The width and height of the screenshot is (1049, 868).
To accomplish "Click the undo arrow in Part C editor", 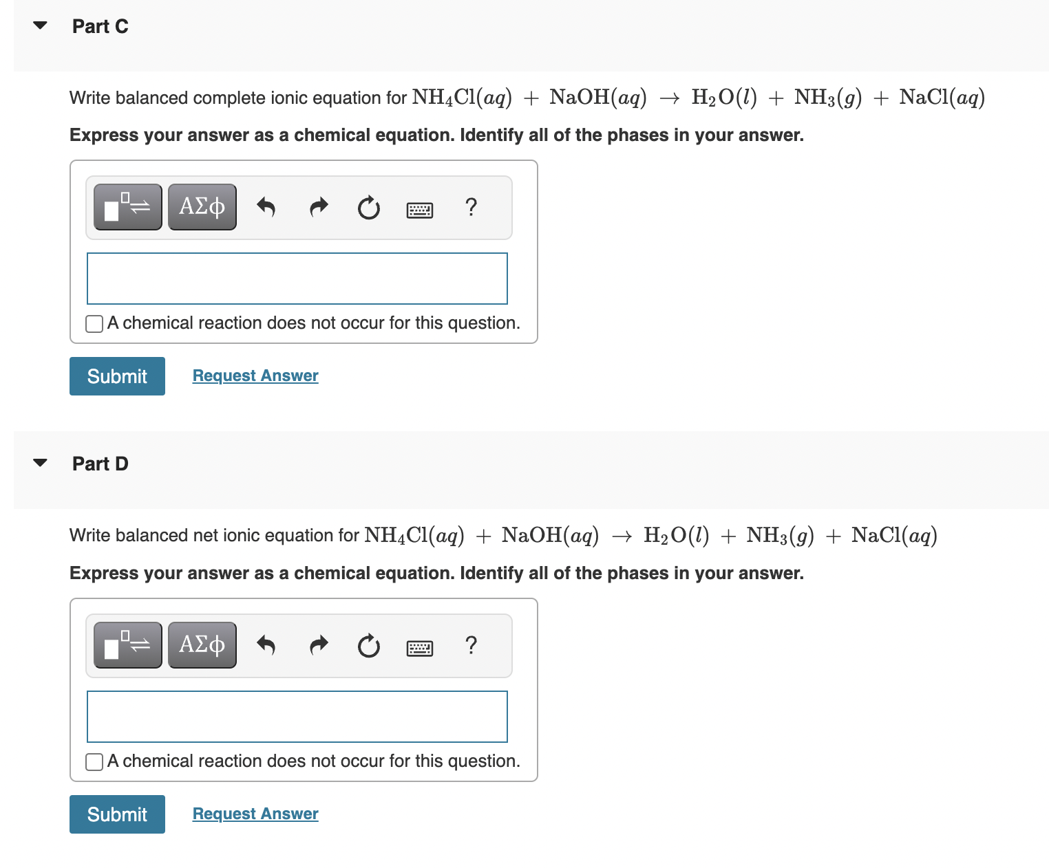I will pyautogui.click(x=266, y=208).
